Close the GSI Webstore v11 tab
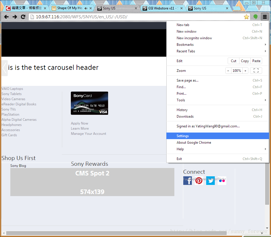The height and width of the screenshot is (237, 271). coord(182,8)
